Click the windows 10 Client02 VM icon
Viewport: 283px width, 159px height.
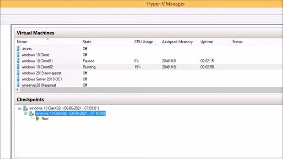[18, 67]
